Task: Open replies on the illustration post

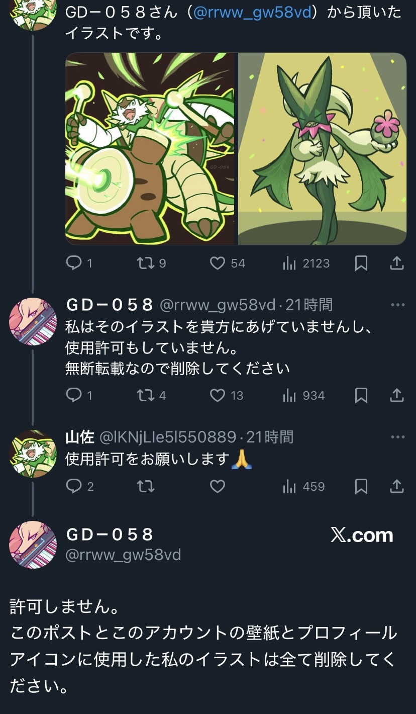Action: point(79,263)
